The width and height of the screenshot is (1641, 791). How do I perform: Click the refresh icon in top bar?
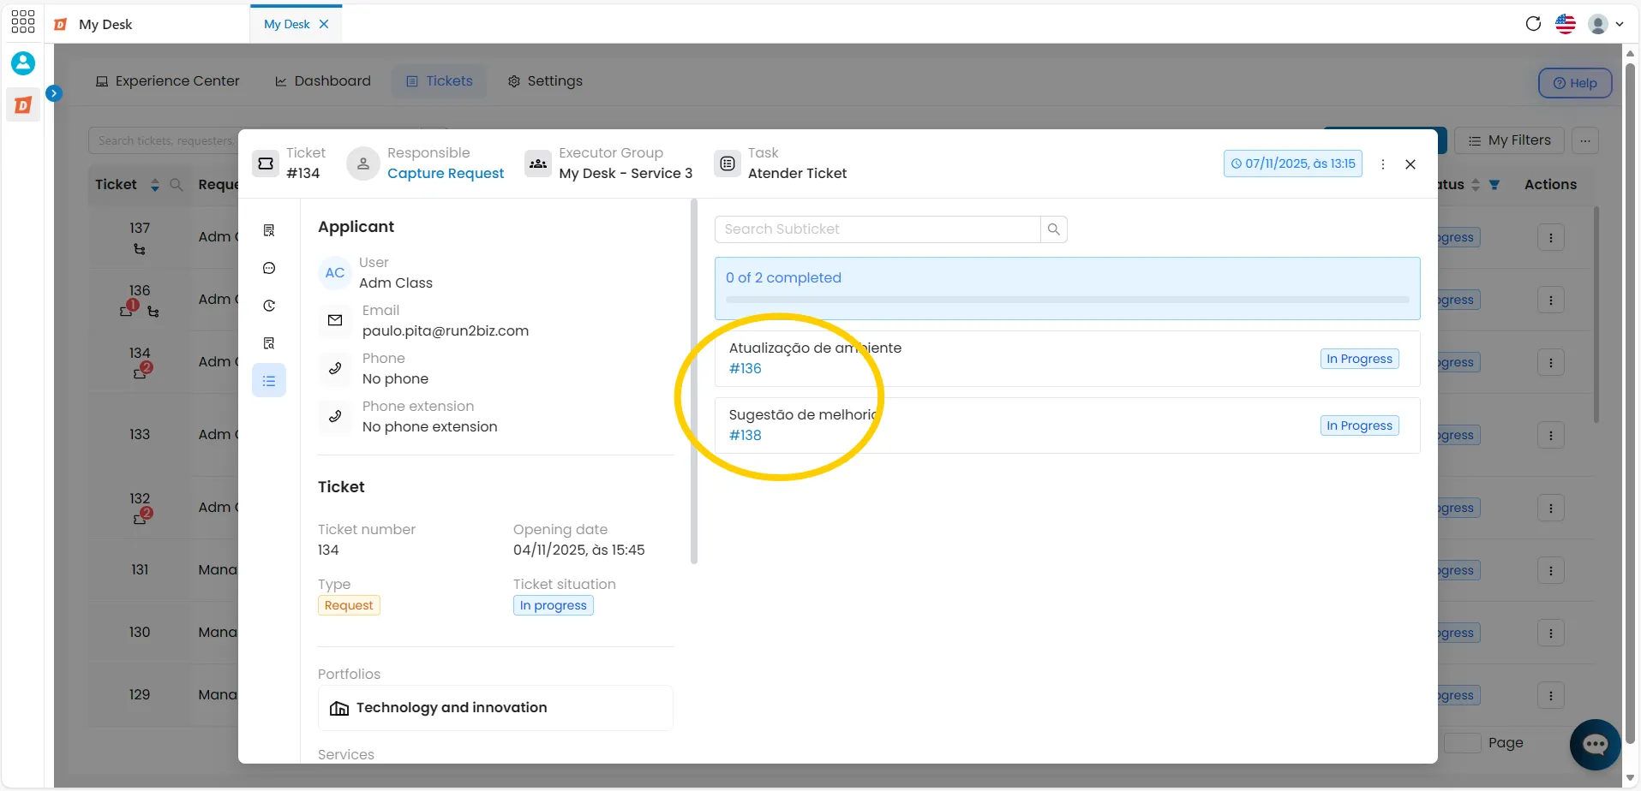click(x=1533, y=24)
